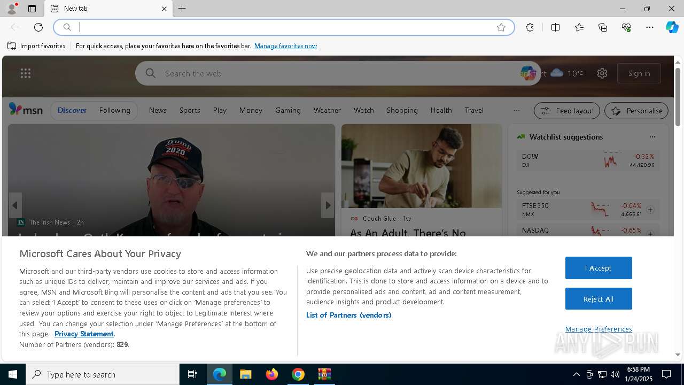Add this page to favorites star

(x=501, y=27)
